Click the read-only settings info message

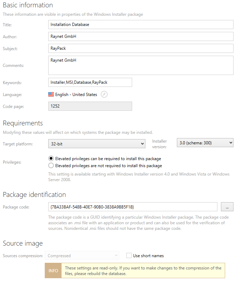coord(143,271)
